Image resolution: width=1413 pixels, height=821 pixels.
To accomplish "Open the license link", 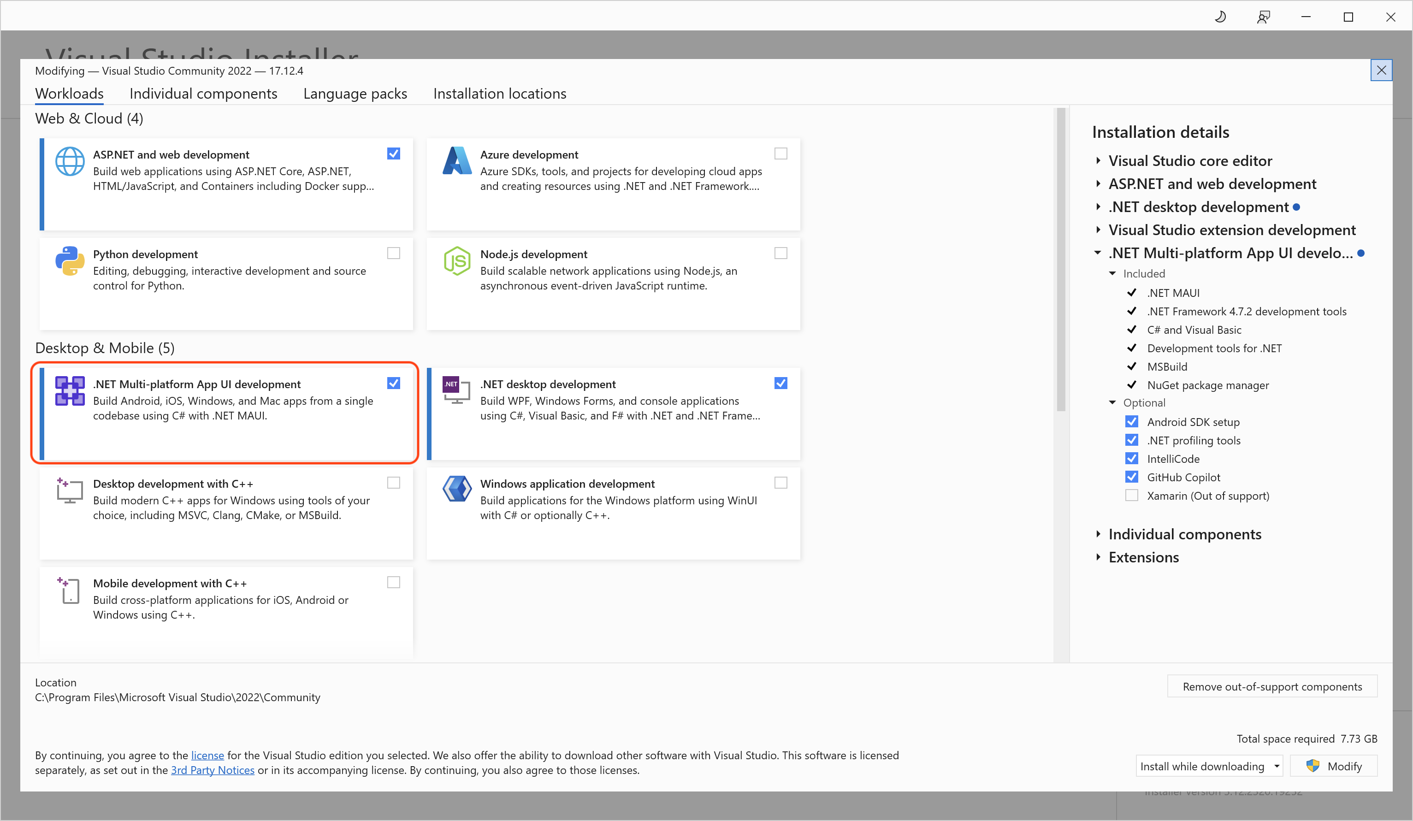I will click(x=207, y=756).
